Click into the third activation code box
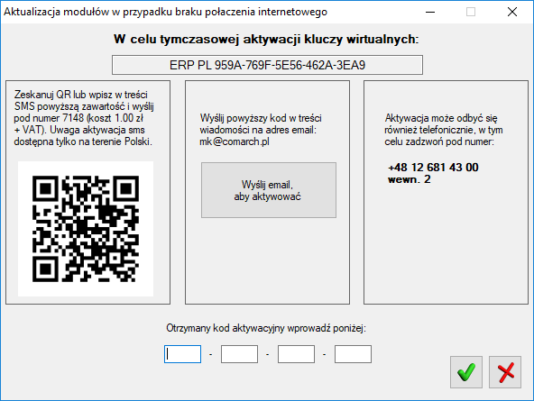This screenshot has width=534, height=401. click(x=296, y=354)
